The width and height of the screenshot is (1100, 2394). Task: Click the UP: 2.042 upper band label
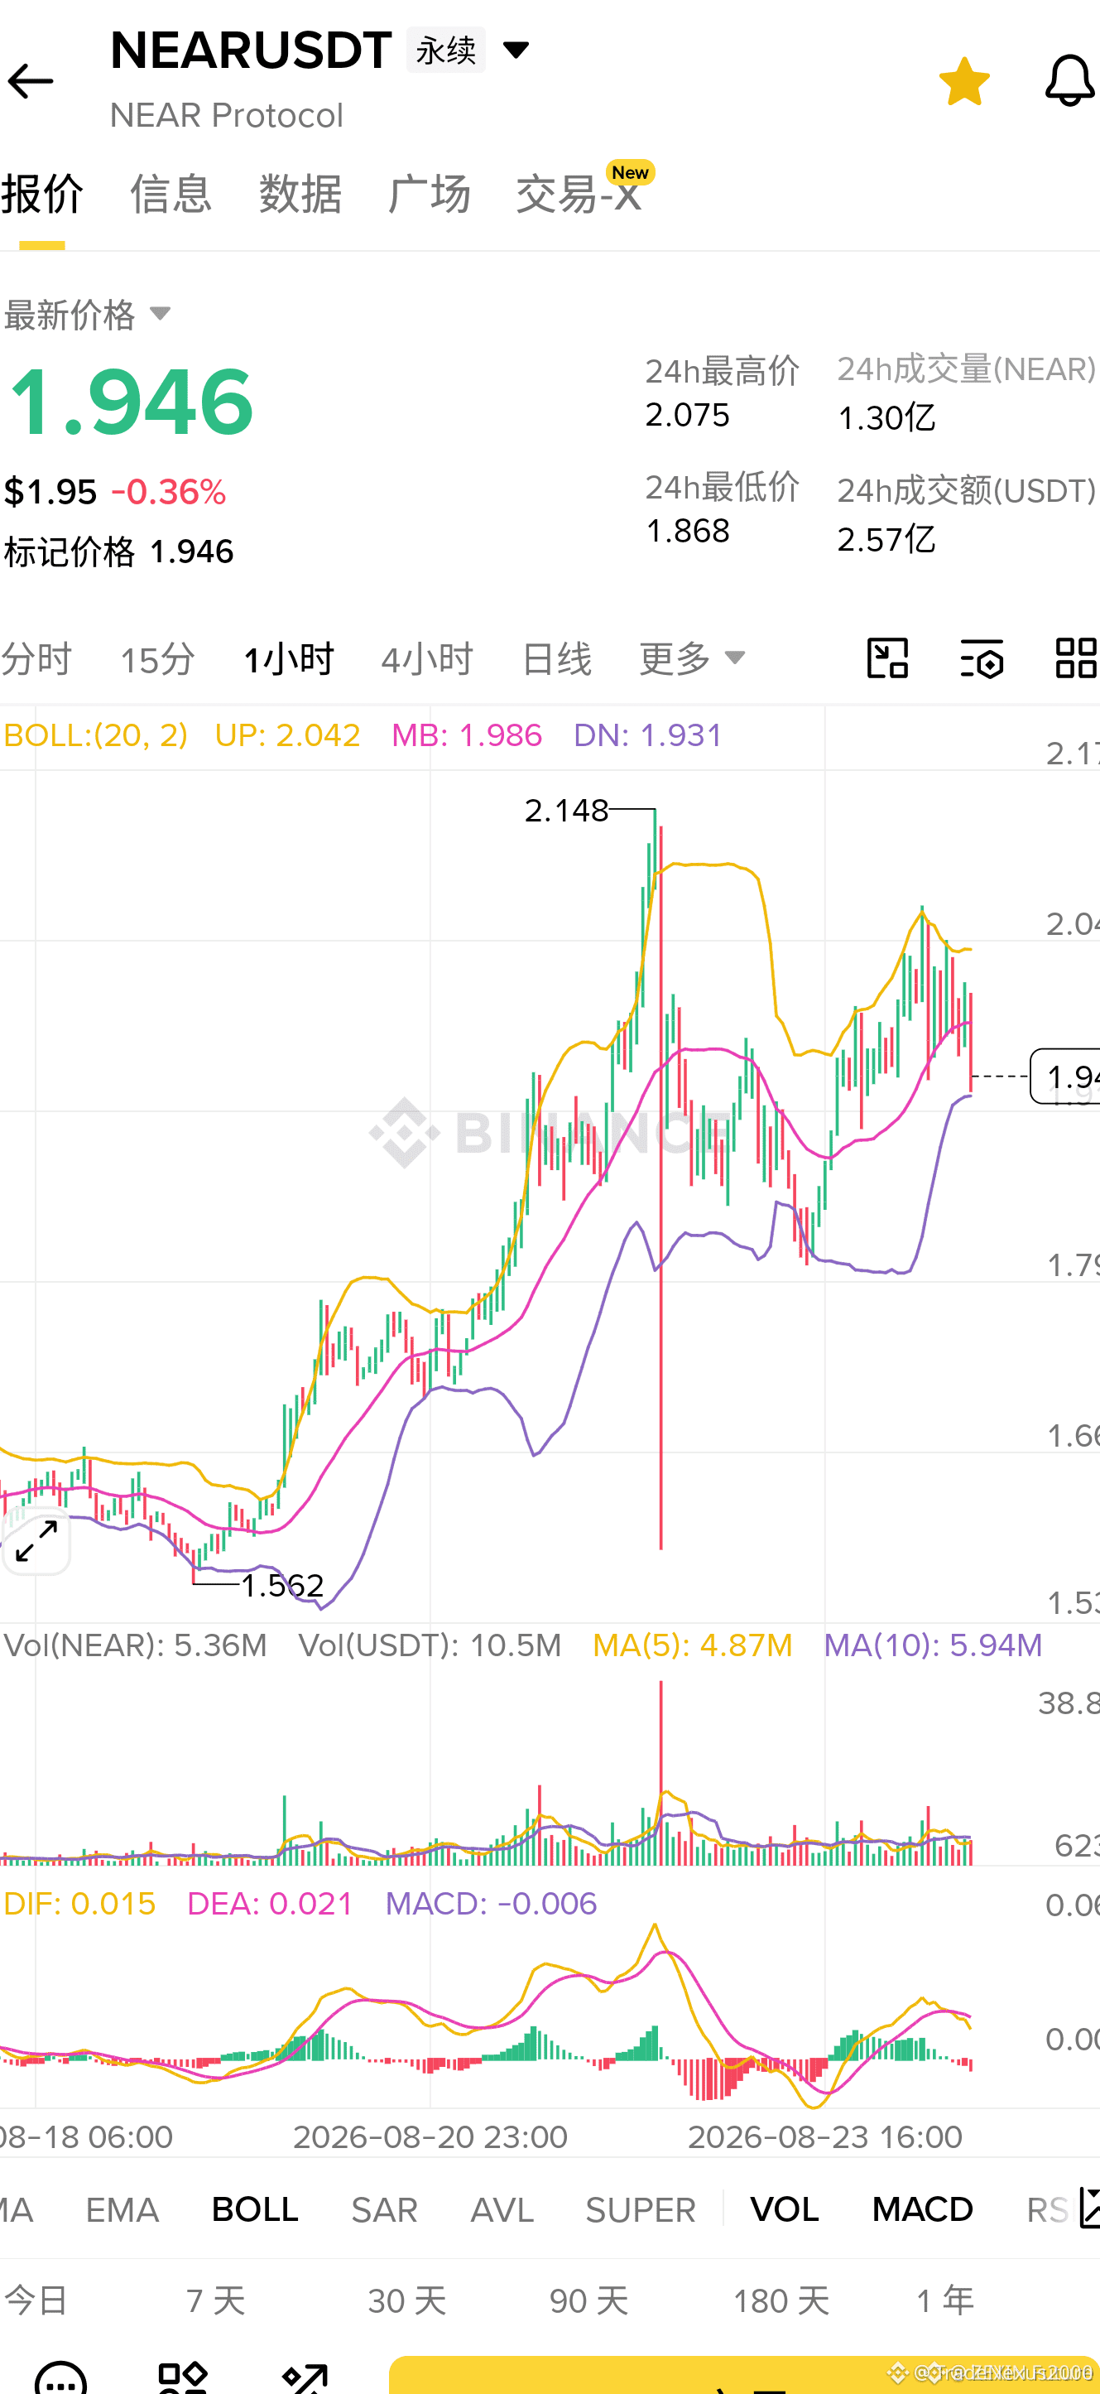point(287,735)
